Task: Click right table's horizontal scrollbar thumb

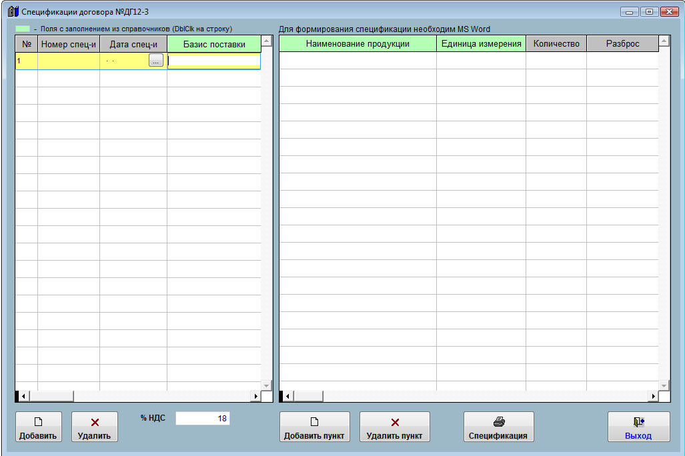Action: [308, 396]
